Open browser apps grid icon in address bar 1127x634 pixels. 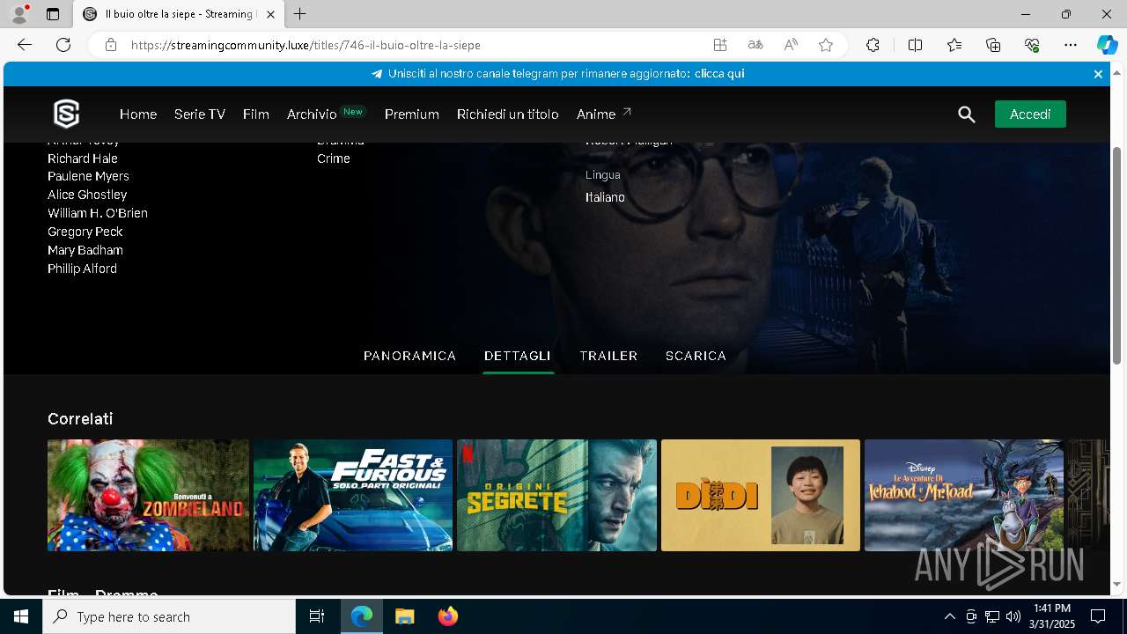[720, 45]
